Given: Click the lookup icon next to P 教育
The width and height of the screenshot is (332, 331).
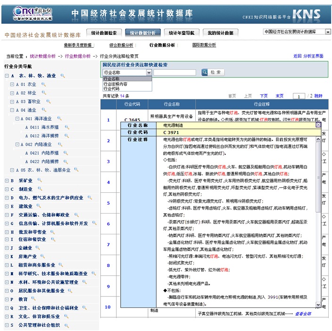Looking at the screenshot, I should click(x=34, y=299).
